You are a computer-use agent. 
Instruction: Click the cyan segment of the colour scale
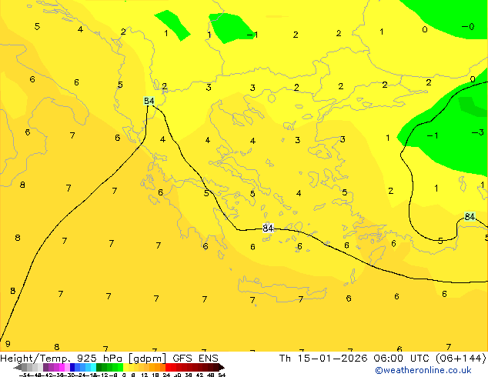point(93,367)
